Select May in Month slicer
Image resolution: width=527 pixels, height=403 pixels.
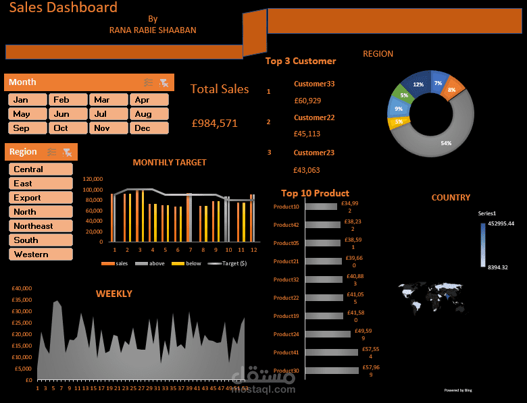tap(28, 114)
